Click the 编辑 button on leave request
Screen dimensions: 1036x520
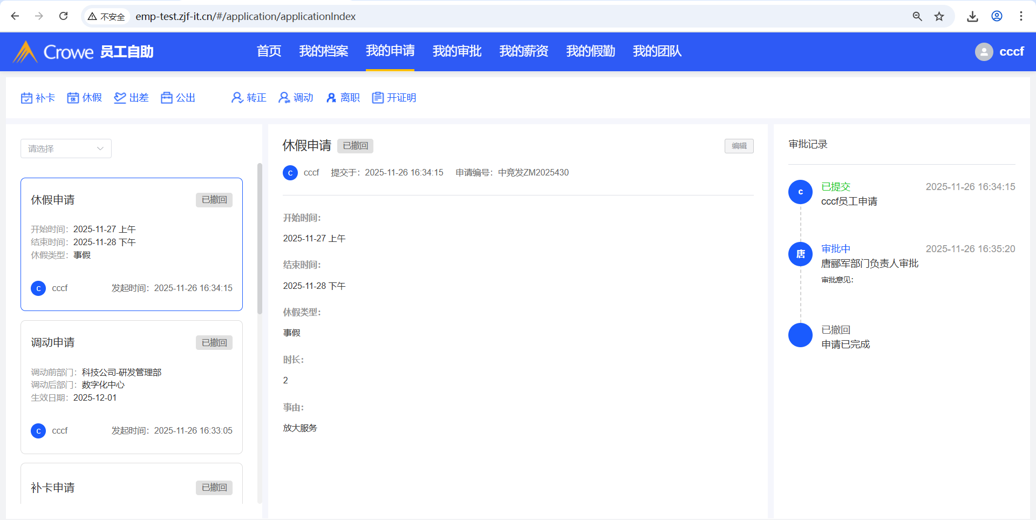pyautogui.click(x=739, y=146)
